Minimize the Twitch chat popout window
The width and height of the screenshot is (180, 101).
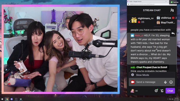click(x=166, y=1)
